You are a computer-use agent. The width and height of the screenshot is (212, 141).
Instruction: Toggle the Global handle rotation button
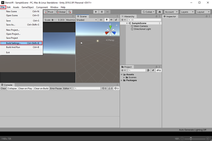[x=61, y=12]
